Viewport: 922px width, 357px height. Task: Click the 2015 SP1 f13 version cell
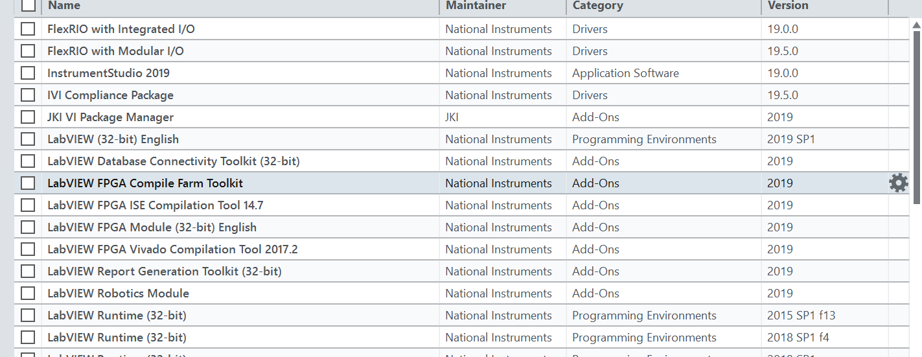801,316
